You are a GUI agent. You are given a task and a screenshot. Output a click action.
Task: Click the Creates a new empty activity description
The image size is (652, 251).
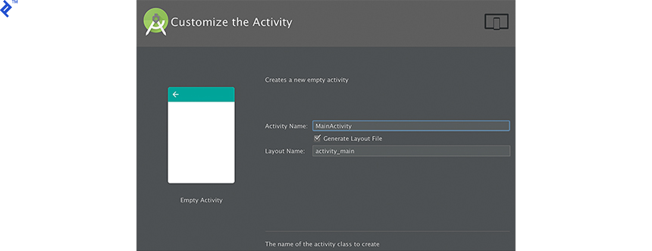point(306,80)
